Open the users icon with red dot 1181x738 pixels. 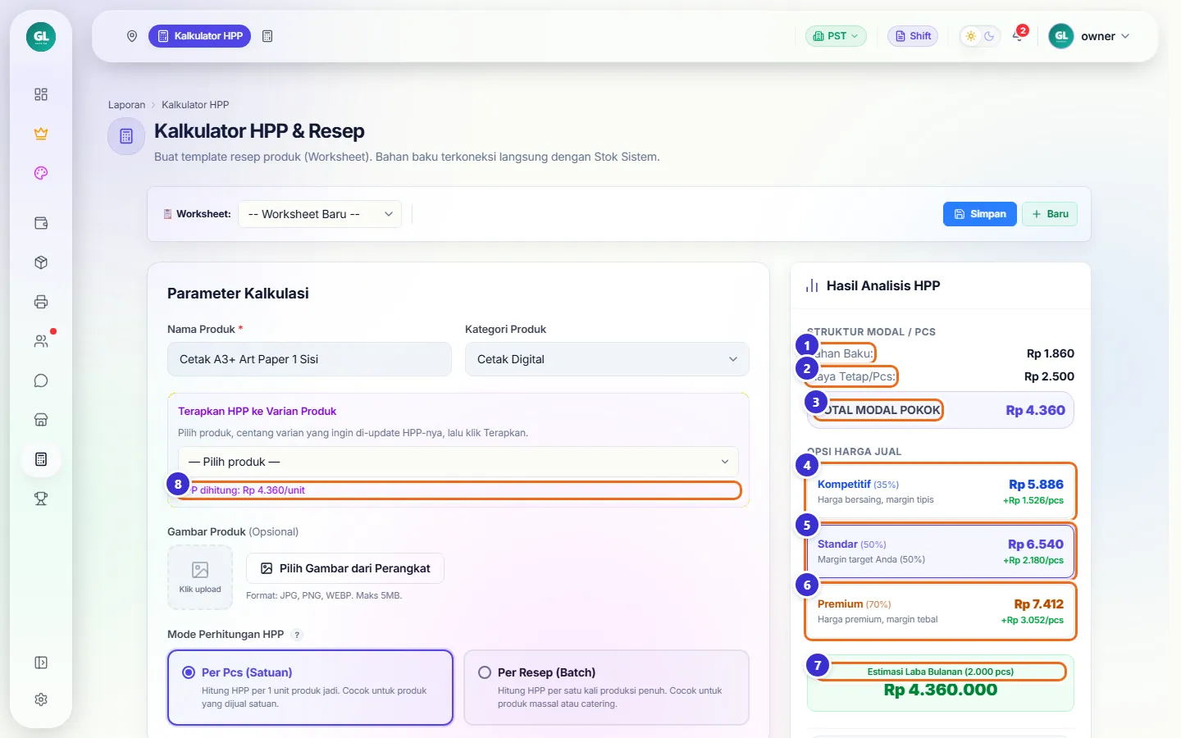click(x=41, y=341)
